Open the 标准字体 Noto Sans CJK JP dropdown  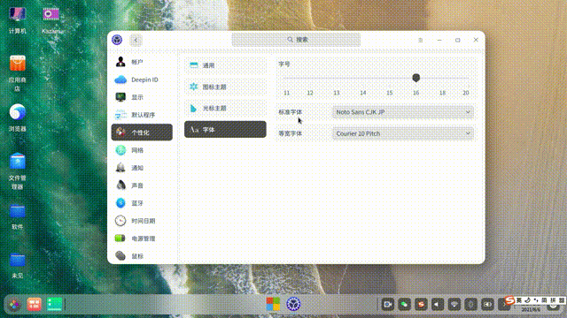[x=403, y=112]
